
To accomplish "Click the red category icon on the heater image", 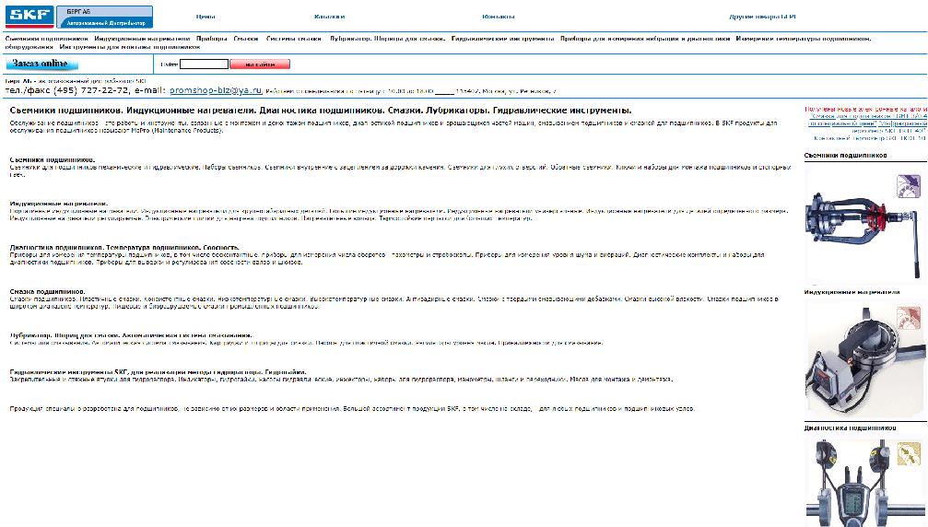I will pos(909,318).
